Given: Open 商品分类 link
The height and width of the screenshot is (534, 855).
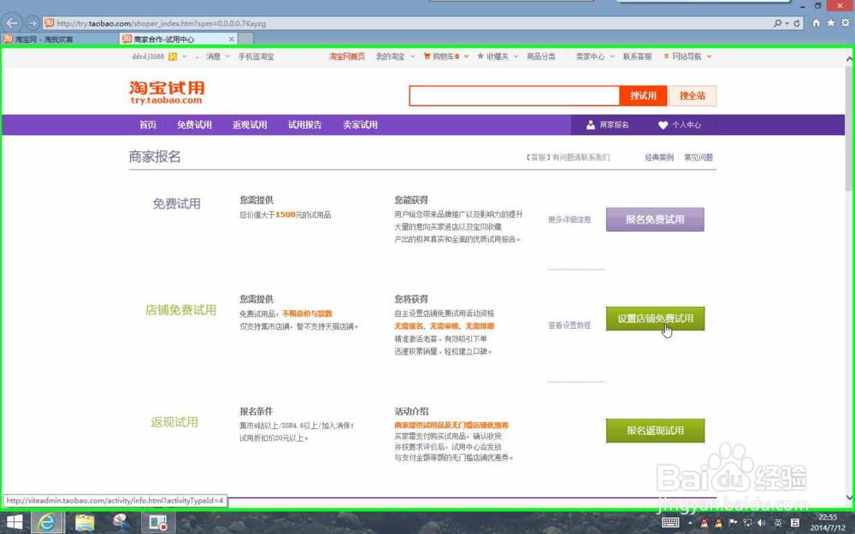Looking at the screenshot, I should point(541,56).
